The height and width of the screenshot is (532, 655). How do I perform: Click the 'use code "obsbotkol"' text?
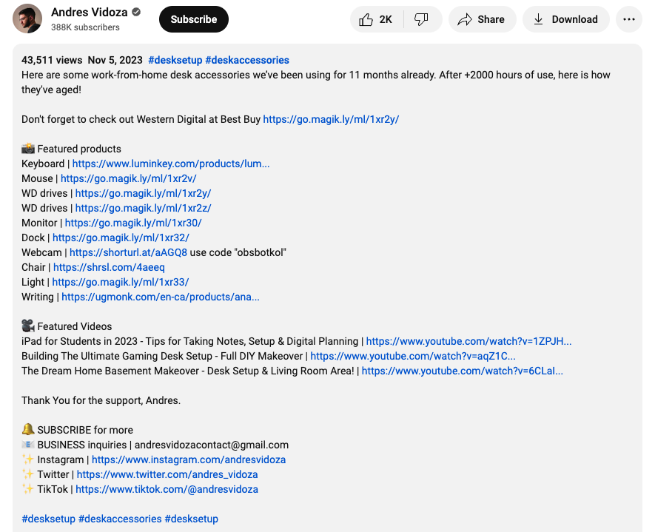[238, 252]
